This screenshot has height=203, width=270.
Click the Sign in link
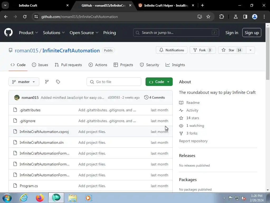[232, 33]
